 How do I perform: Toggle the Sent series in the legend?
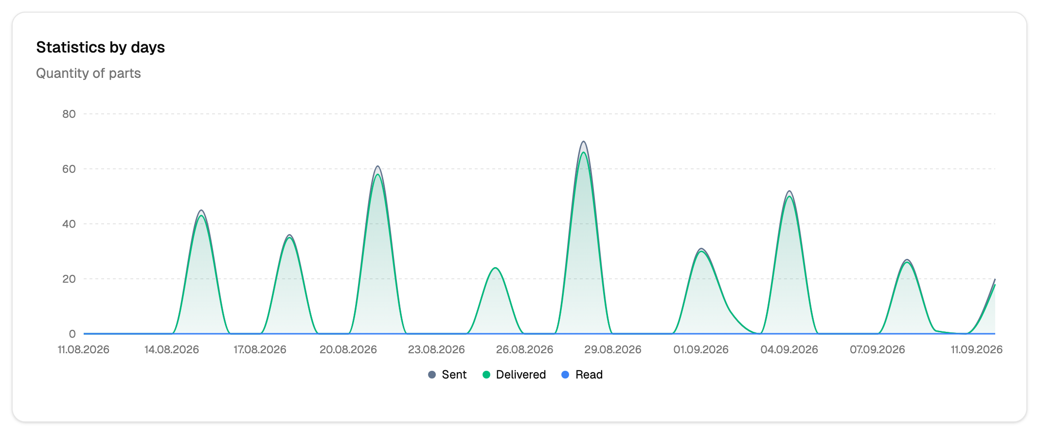[447, 375]
